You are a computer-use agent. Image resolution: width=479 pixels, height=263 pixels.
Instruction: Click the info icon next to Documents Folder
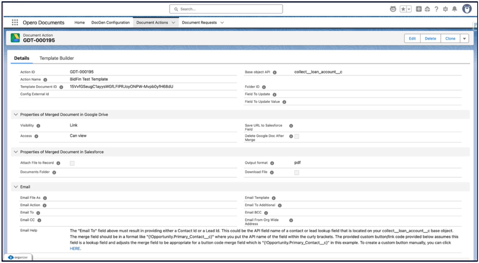[54, 172]
